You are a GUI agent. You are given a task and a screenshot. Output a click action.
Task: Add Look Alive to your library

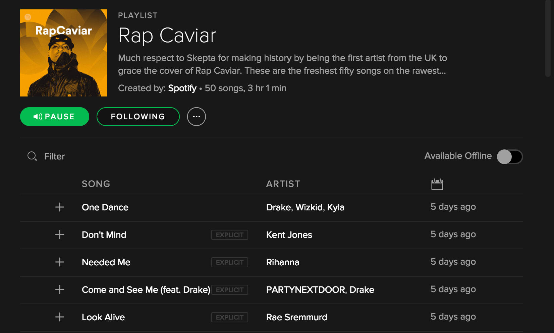click(x=60, y=317)
